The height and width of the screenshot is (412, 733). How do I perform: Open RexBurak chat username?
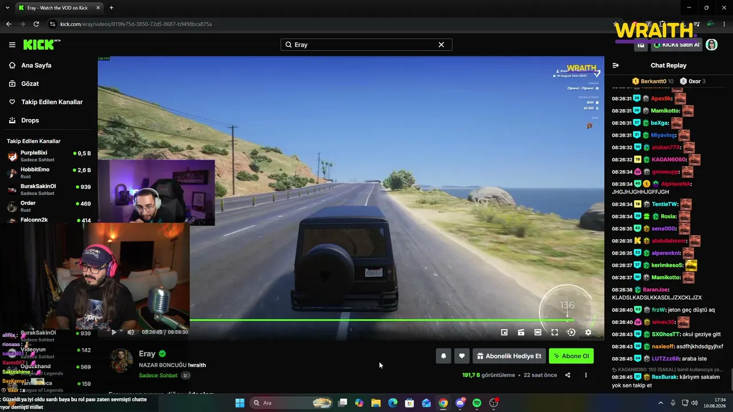664,377
